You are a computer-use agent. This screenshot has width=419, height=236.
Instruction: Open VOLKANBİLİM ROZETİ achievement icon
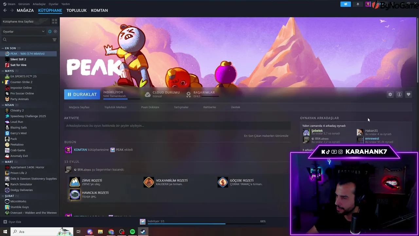[149, 182]
